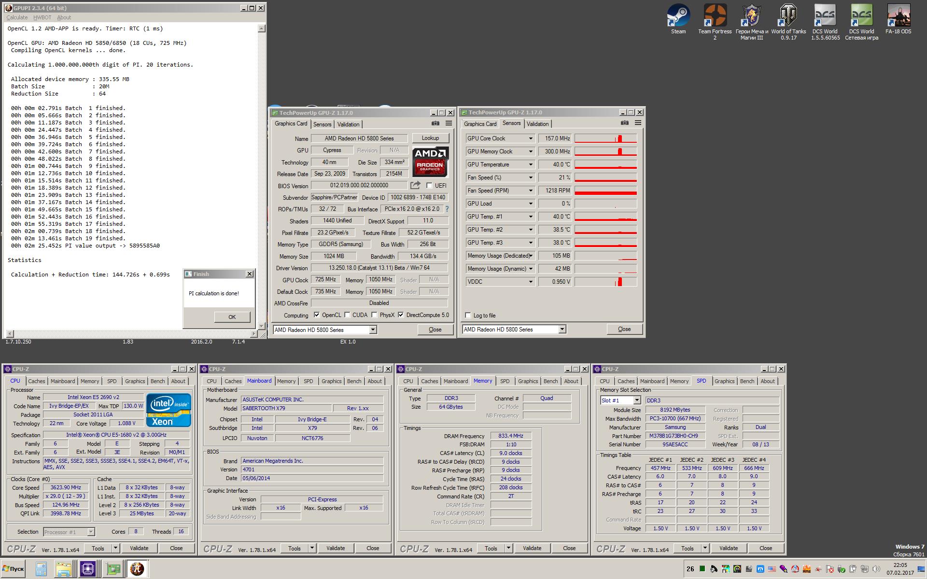Toggle PhysX computing checkbox
Screen dimensions: 927x579
[x=374, y=315]
